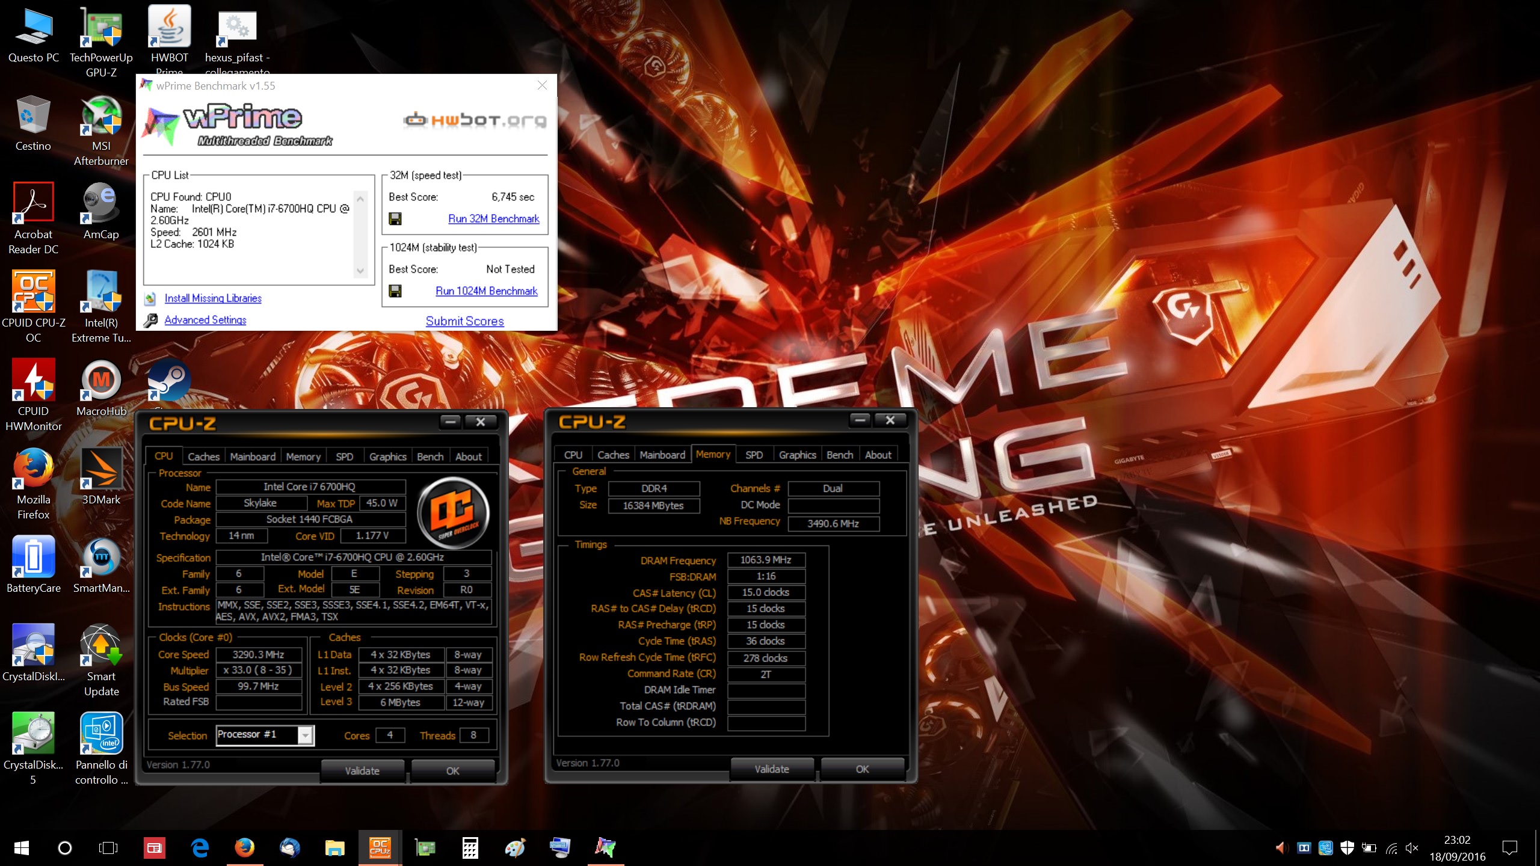Open the TechPowerUp GPU-Z desktop shortcut
1540x866 pixels.
pos(101,42)
